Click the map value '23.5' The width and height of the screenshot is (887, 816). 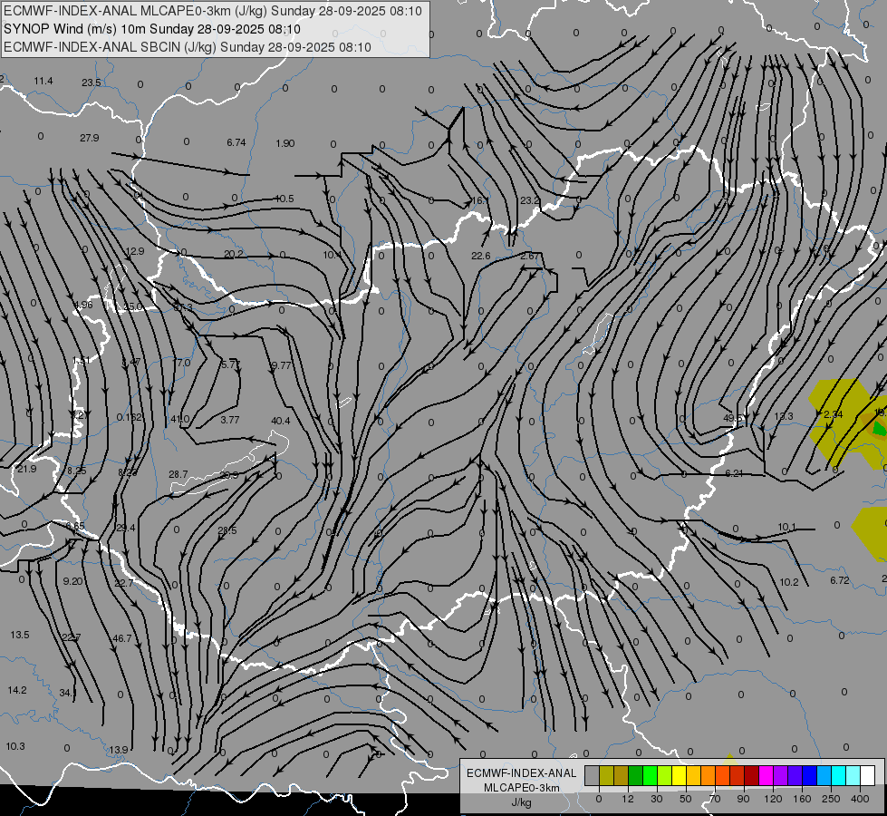click(x=92, y=83)
